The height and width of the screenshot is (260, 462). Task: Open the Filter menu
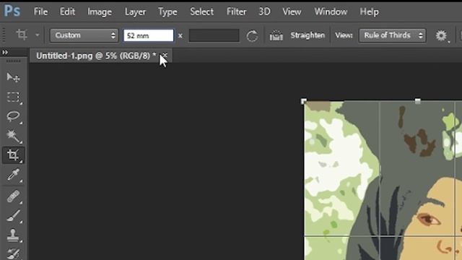(236, 12)
